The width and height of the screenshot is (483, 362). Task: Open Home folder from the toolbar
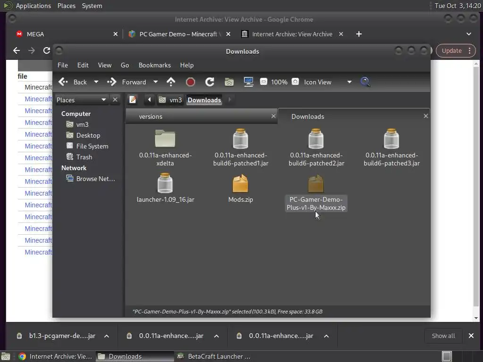tap(229, 82)
